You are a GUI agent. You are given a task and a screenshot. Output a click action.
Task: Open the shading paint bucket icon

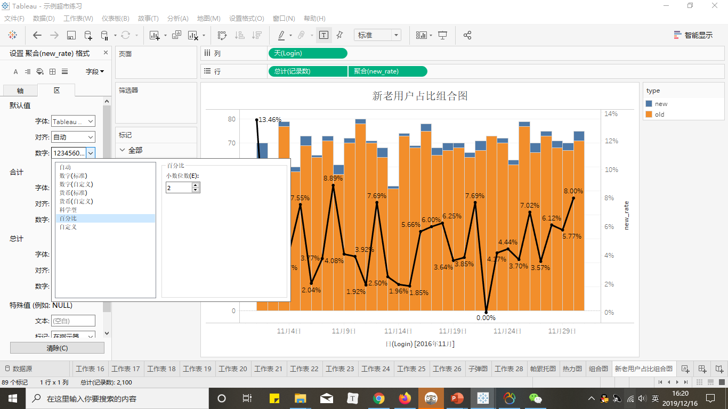tap(40, 71)
